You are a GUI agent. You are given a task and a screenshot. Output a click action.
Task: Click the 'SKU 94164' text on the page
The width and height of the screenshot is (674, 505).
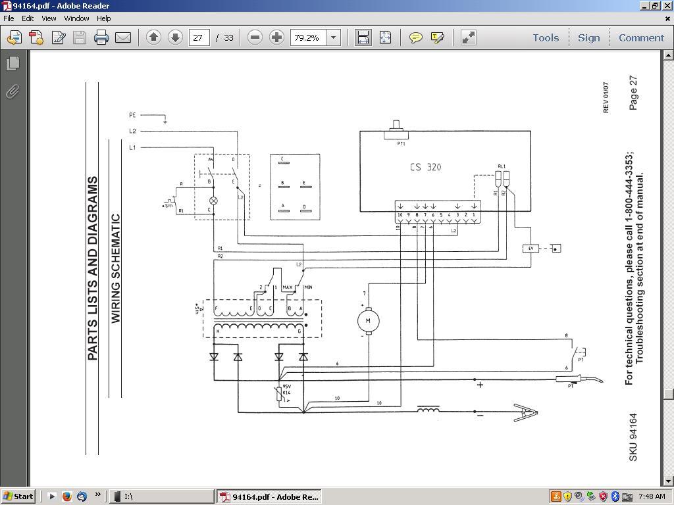coord(633,437)
